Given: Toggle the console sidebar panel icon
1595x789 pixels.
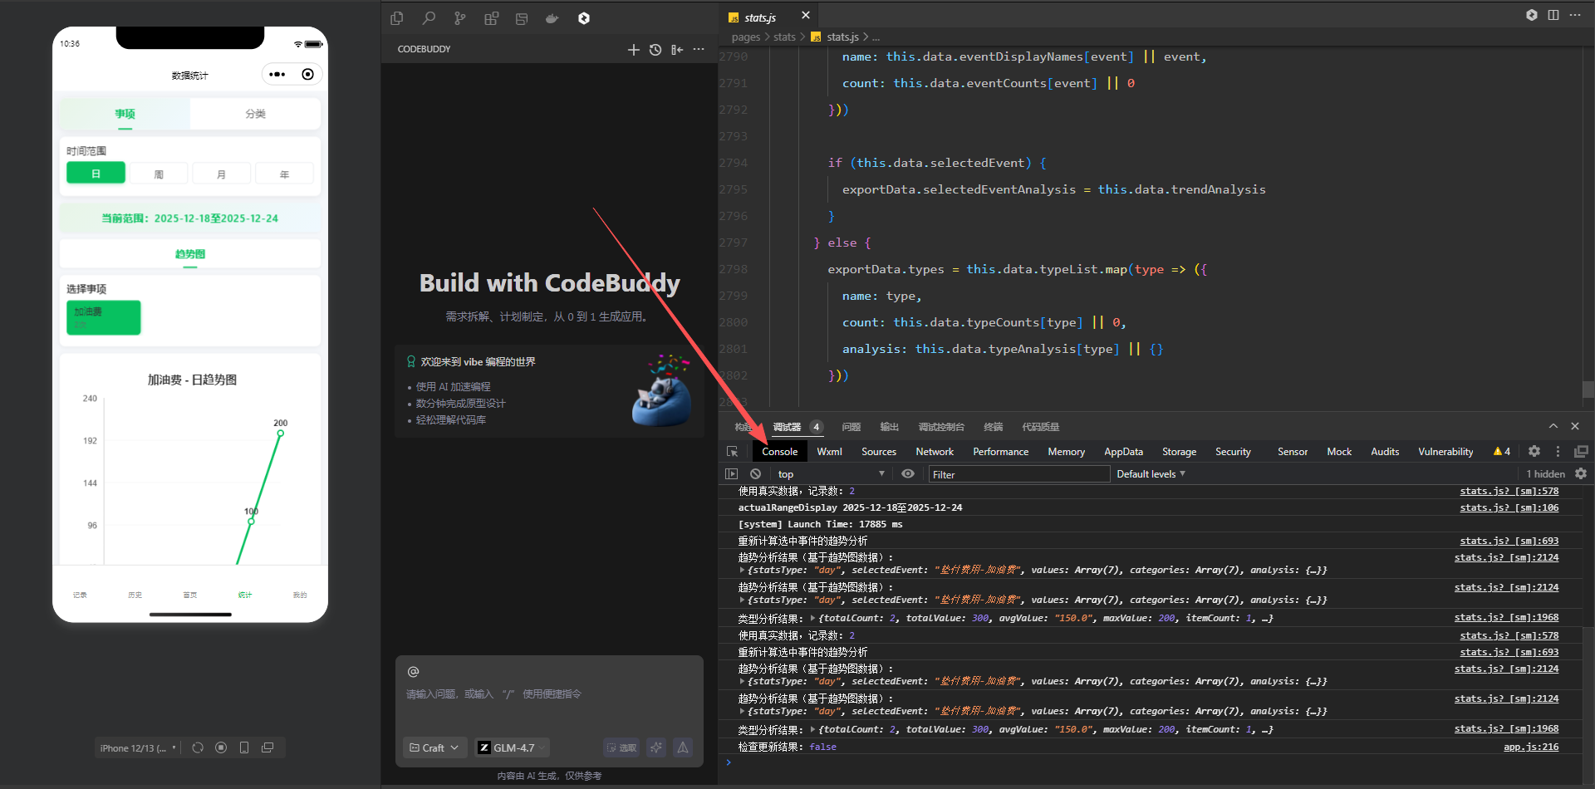Looking at the screenshot, I should [731, 474].
